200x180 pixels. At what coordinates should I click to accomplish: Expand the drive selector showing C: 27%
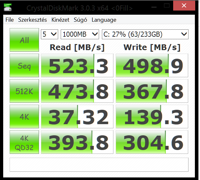pyautogui.click(x=145, y=34)
